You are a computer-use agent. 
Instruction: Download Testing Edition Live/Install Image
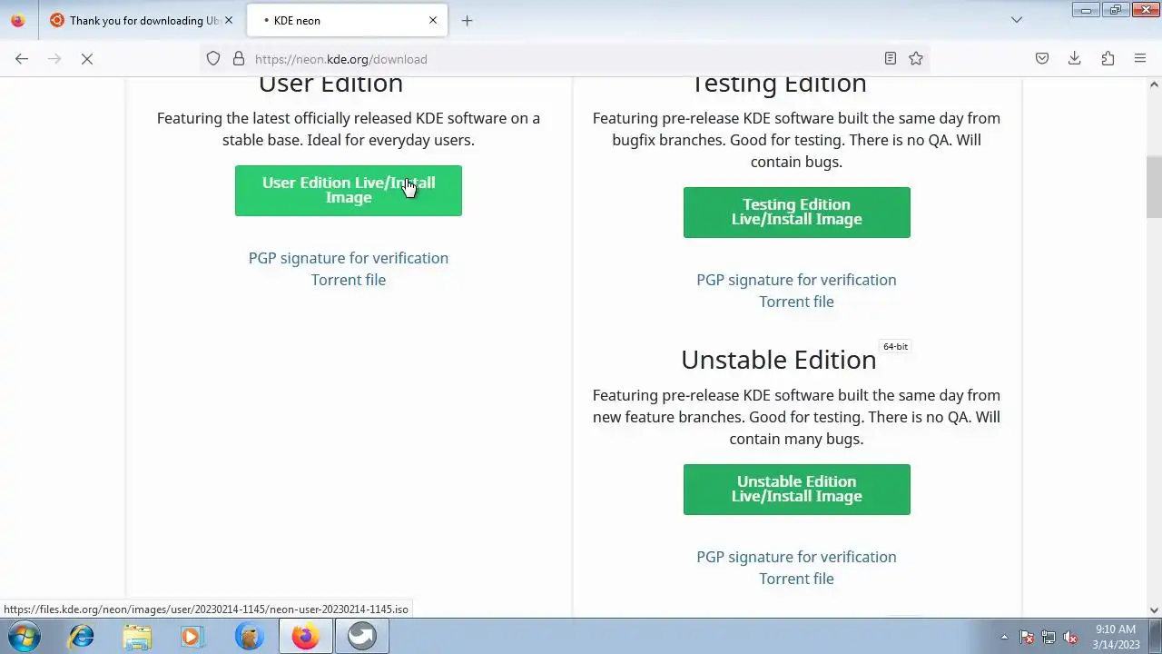pos(797,213)
